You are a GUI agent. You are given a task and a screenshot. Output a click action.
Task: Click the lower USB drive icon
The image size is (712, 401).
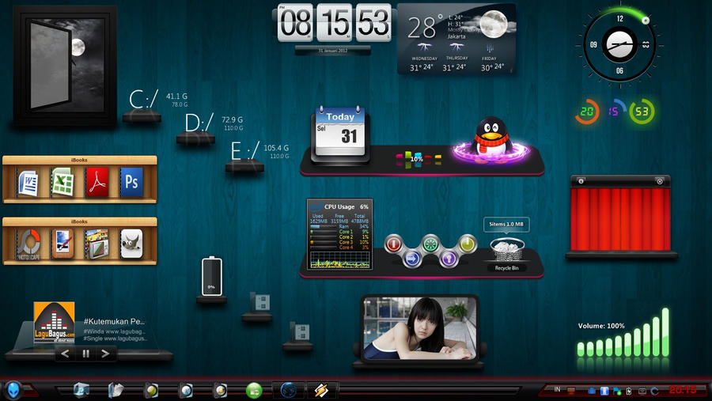(x=300, y=332)
